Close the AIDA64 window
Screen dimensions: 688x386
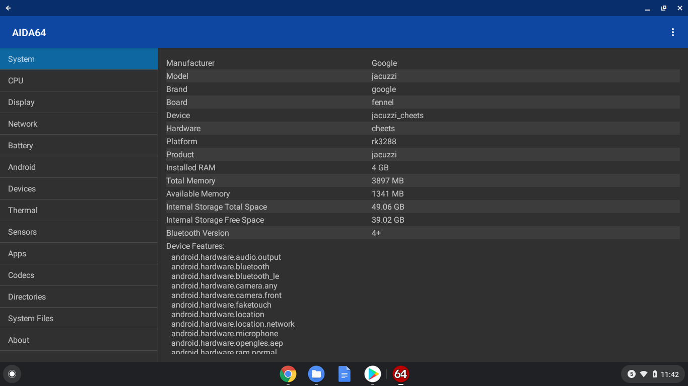coord(680,8)
